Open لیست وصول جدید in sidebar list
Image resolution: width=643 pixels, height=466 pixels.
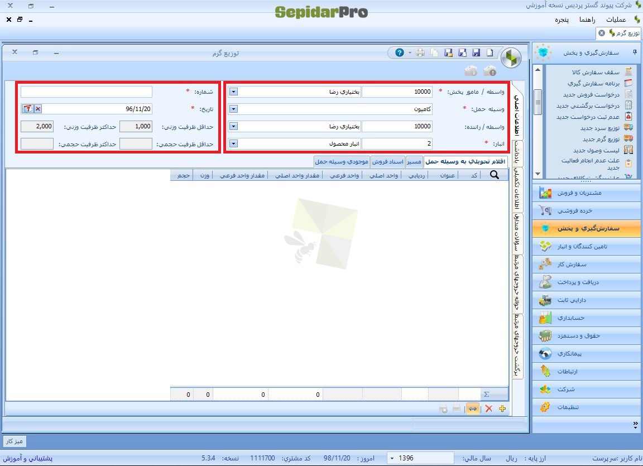(596, 151)
